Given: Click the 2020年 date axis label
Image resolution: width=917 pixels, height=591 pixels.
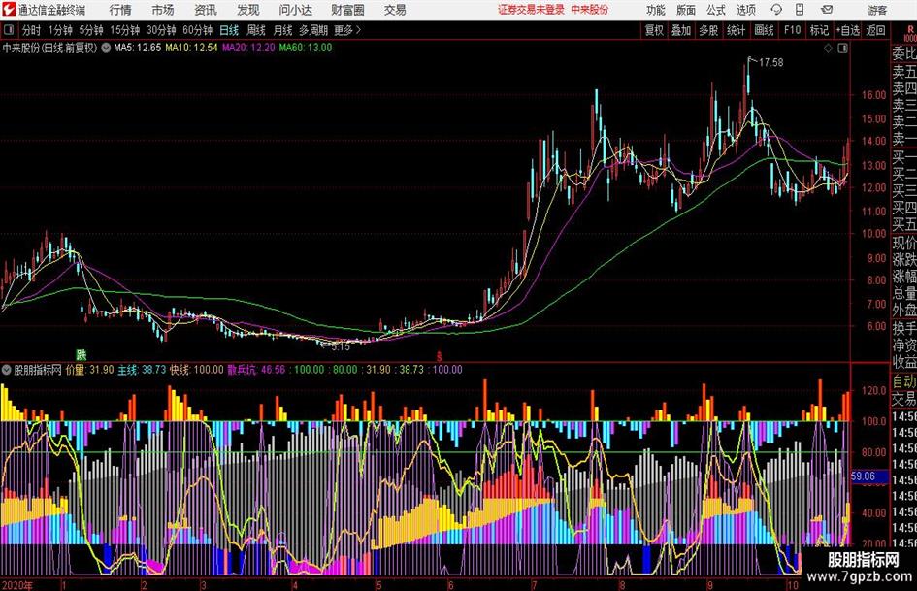Looking at the screenshot, I should (x=16, y=585).
